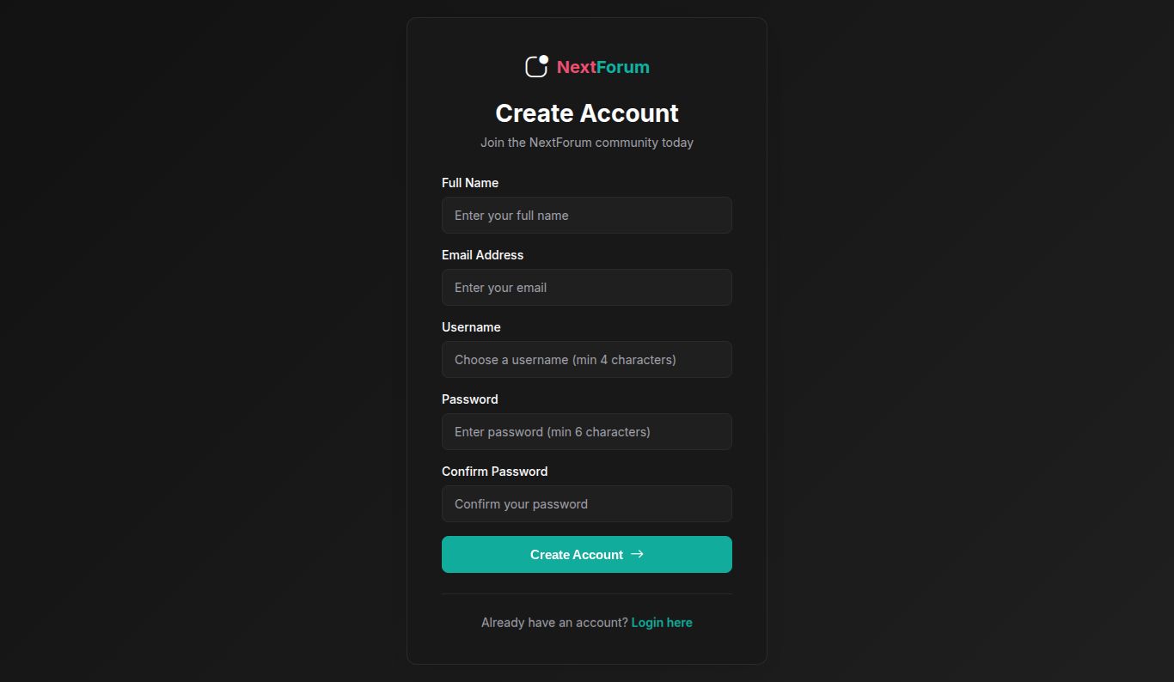Click the Password entry field
Viewport: 1174px width, 682px height.
coord(586,432)
